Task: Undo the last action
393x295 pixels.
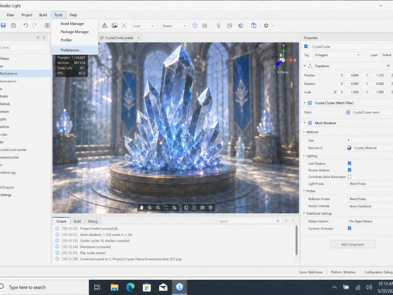Action: pos(26,26)
